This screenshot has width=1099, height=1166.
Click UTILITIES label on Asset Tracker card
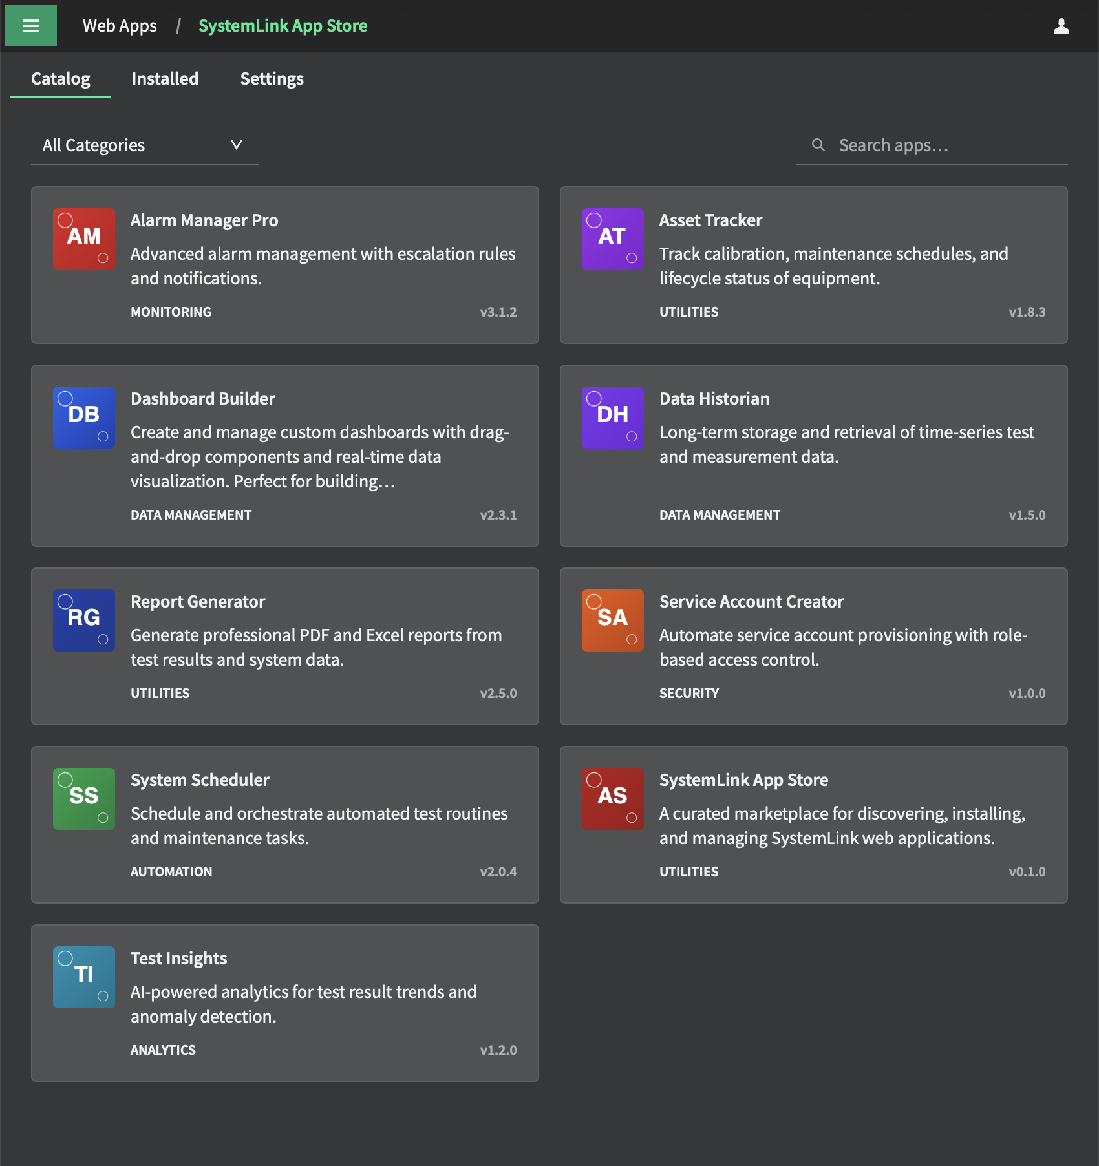(688, 312)
